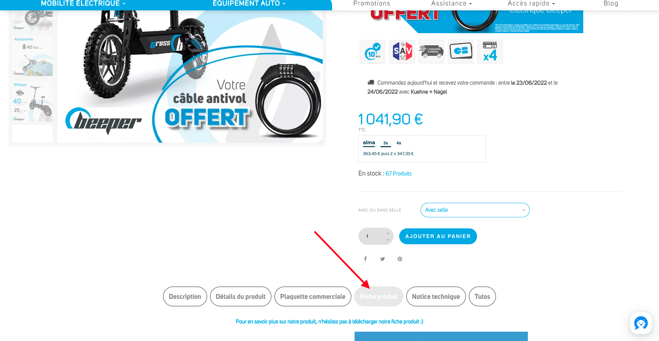The height and width of the screenshot is (341, 659).
Task: Open the chat assistant widget
Action: pyautogui.click(x=641, y=323)
